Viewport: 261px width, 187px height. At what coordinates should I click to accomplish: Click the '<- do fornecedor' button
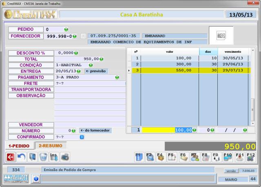pyautogui.click(x=95, y=131)
